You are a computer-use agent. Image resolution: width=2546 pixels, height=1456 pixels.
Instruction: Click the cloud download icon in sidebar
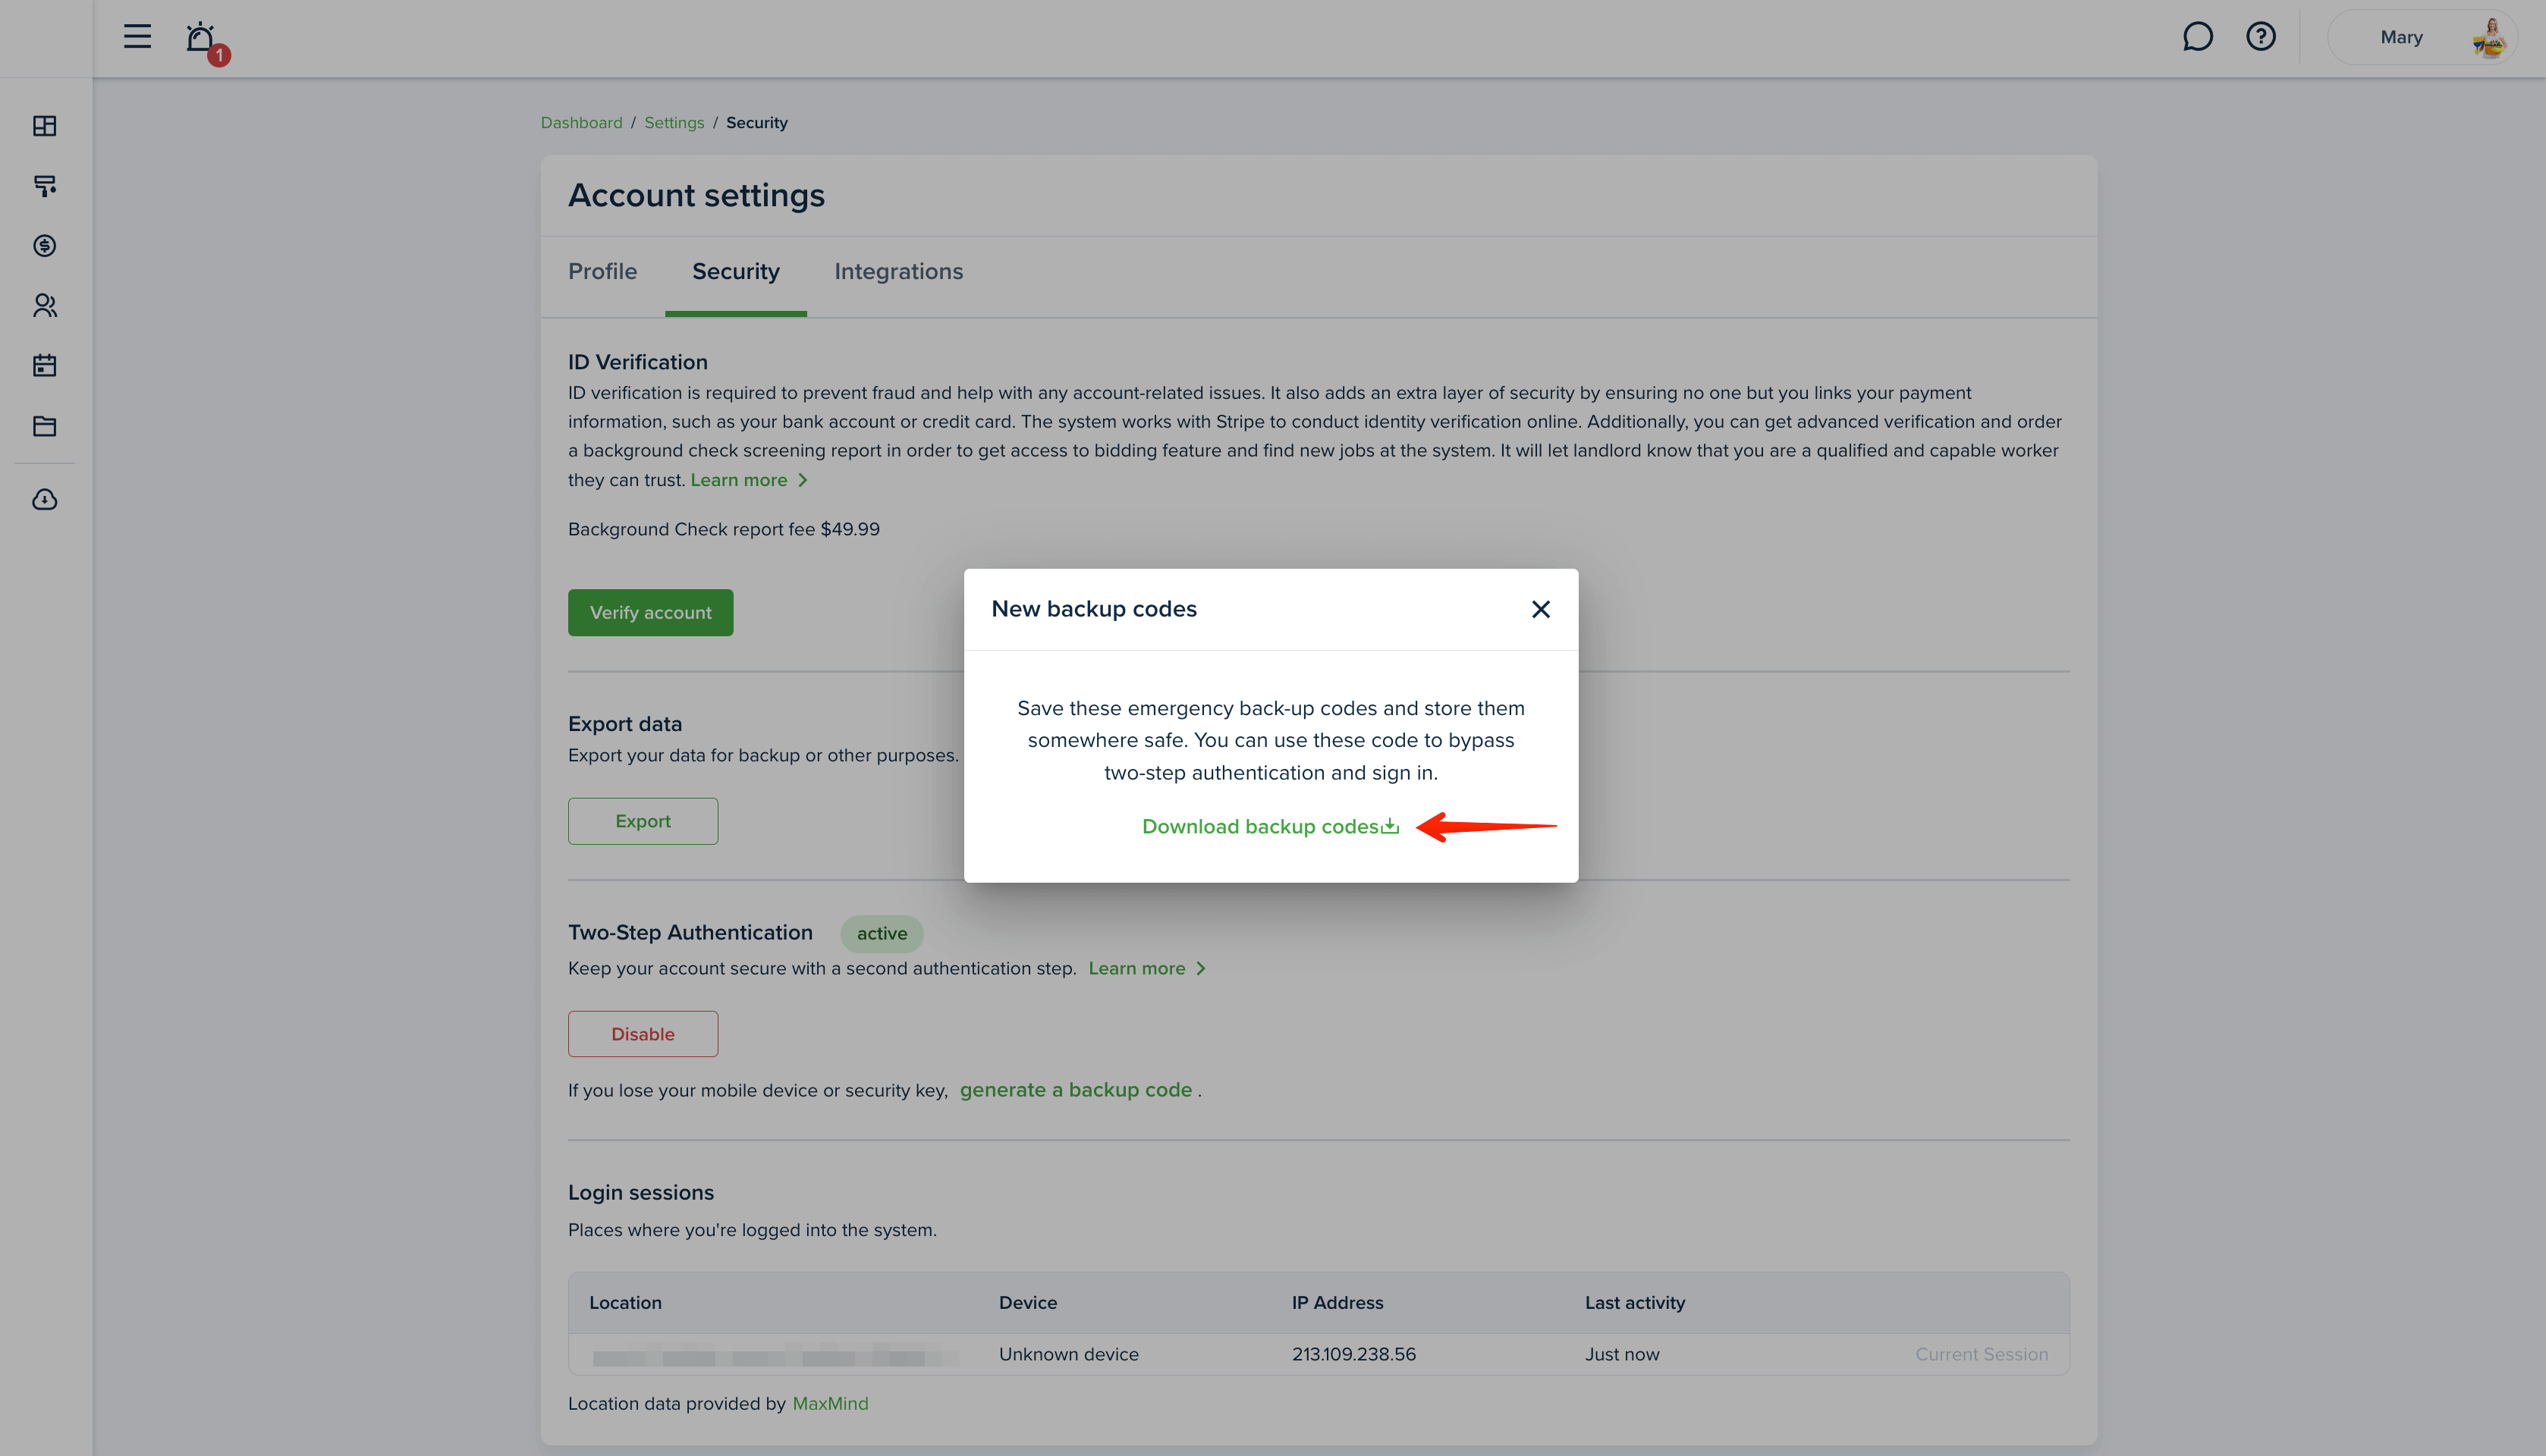45,500
